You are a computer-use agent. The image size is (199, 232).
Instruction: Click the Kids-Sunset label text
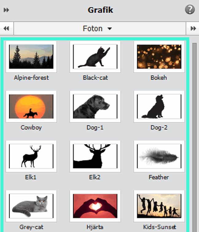coord(160,227)
